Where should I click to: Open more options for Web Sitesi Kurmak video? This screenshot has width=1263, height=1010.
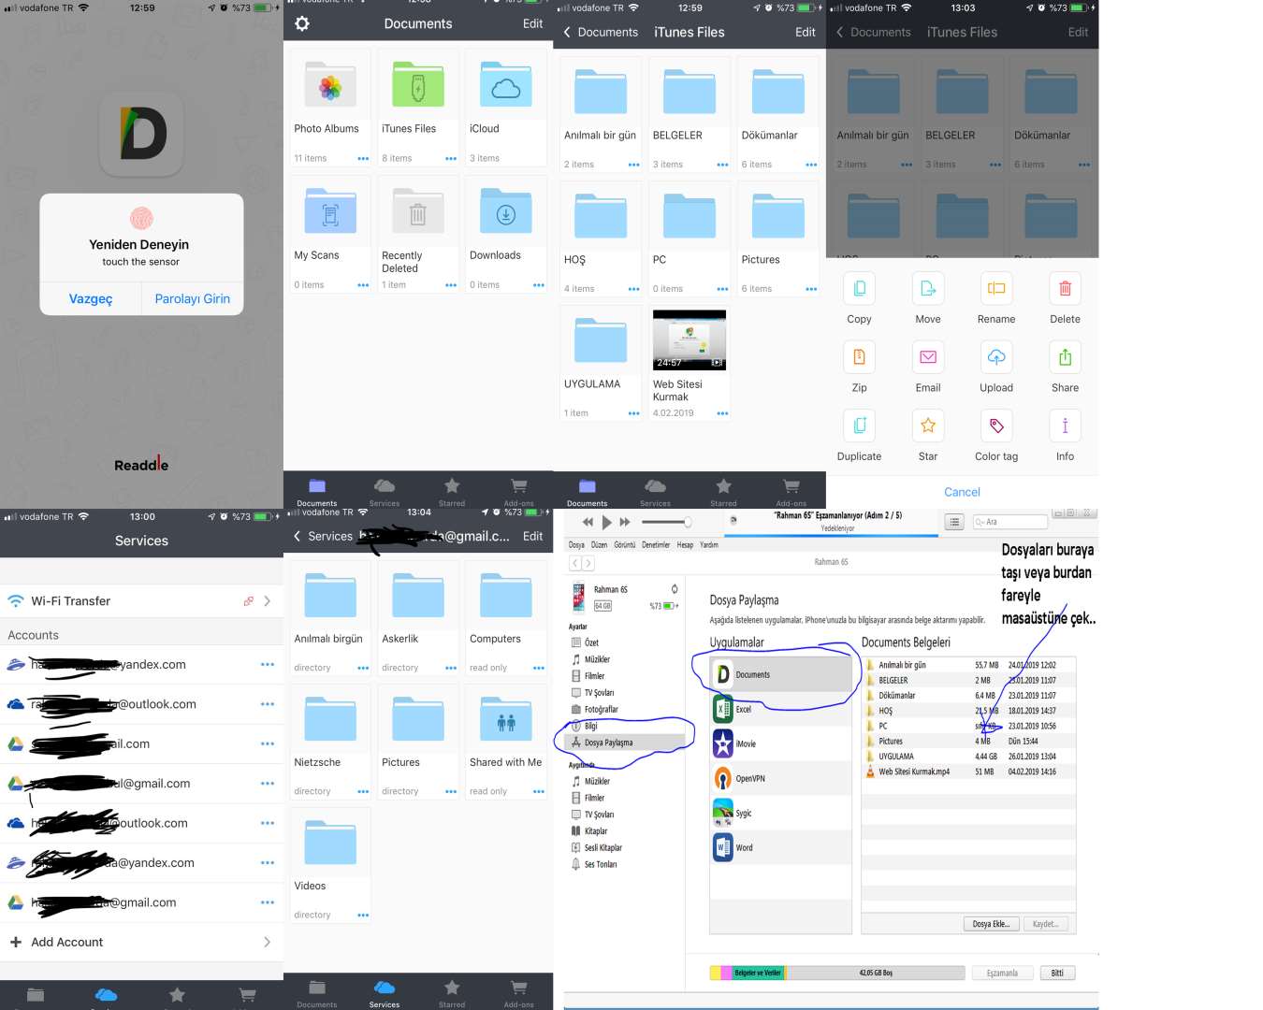[722, 413]
